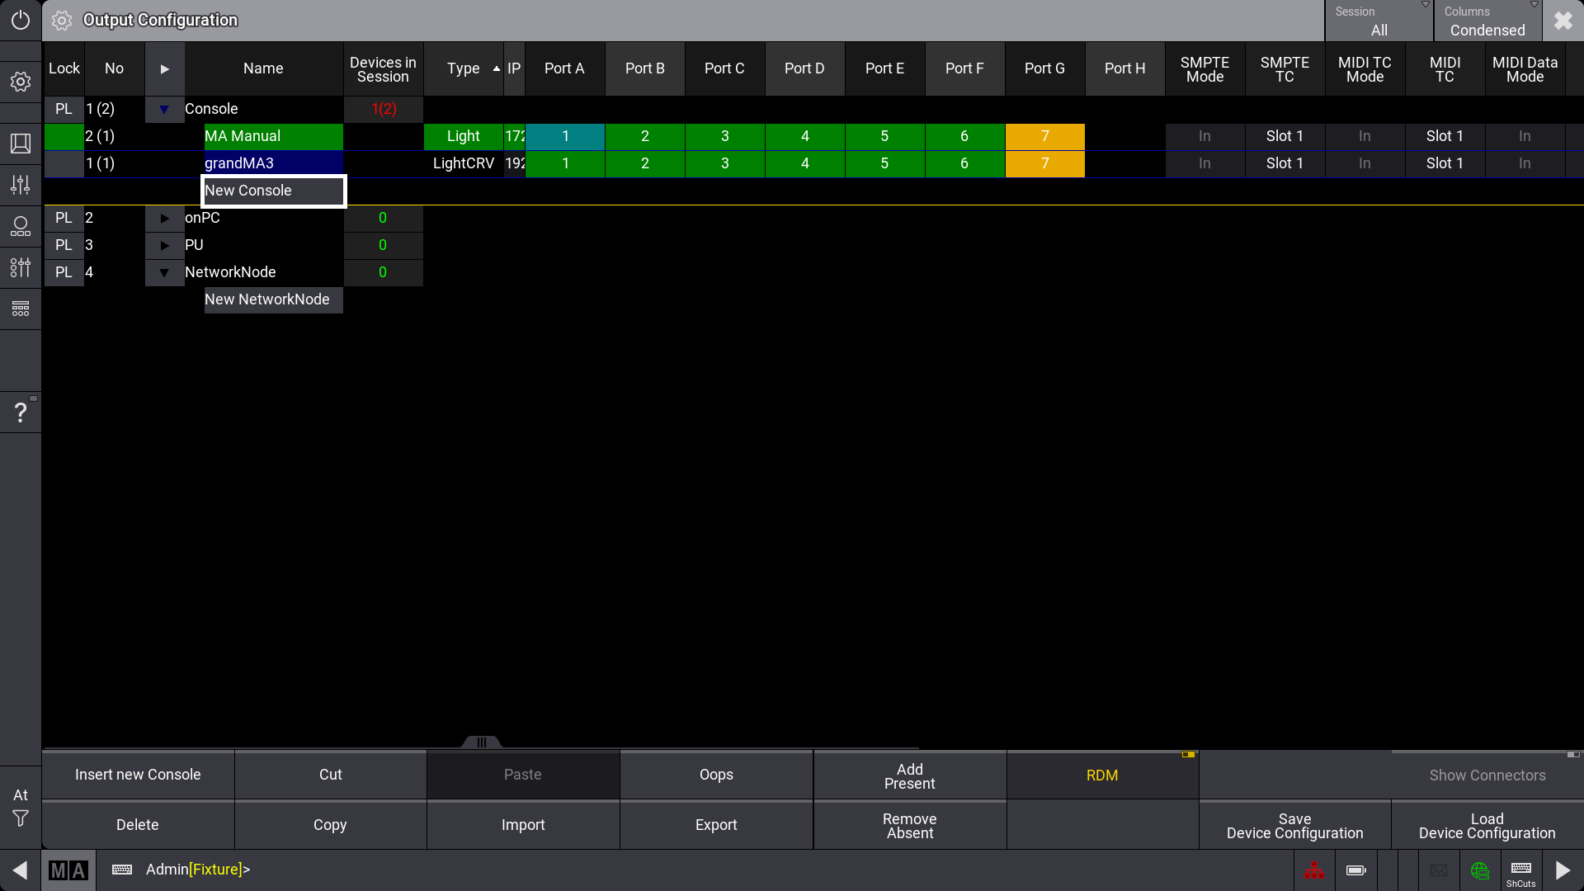Click the Insert new Console button
Screen dimensions: 1584x891
click(137, 775)
